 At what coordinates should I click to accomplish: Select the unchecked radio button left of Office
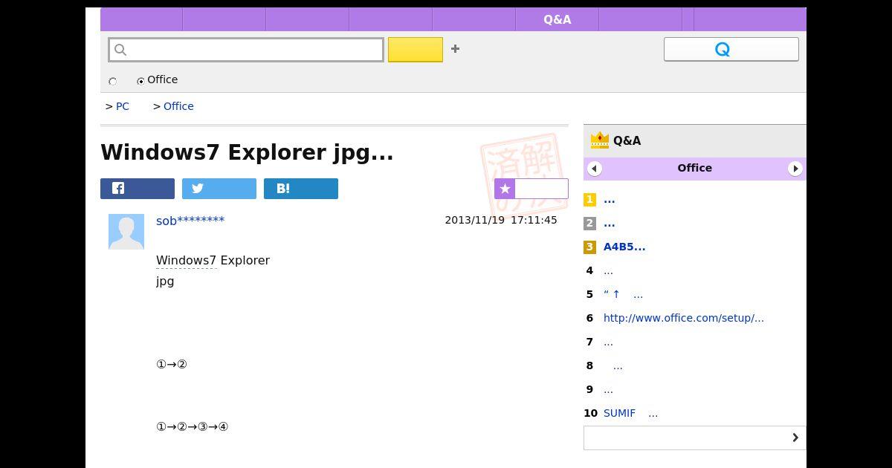113,81
